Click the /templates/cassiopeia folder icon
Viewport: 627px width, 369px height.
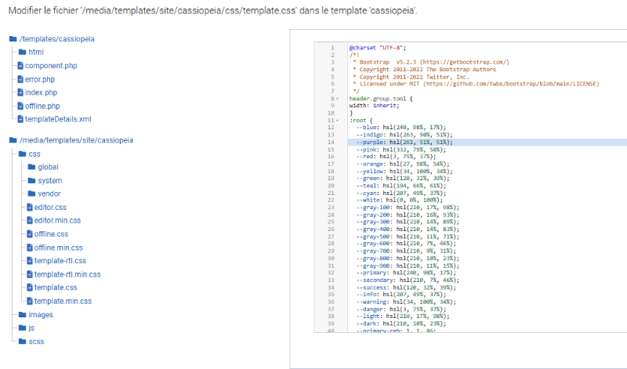coord(13,38)
